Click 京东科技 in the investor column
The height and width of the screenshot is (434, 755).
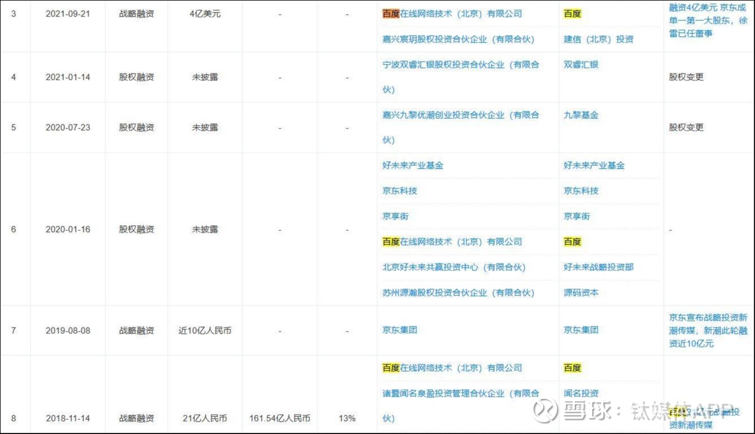[x=399, y=191]
